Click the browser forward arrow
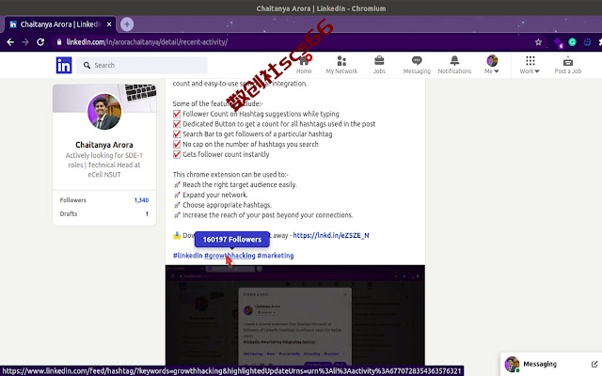 (25, 42)
